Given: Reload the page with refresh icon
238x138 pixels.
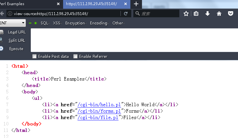Looking at the screenshot, I should [x=126, y=13].
